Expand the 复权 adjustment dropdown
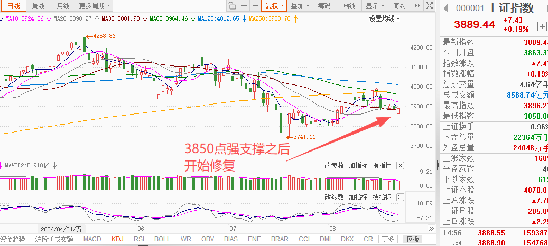Screen dimensions: 548x246 274,6
